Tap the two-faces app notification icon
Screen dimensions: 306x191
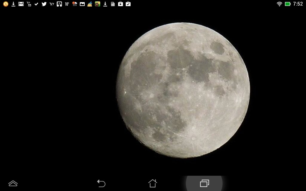click(x=59, y=4)
